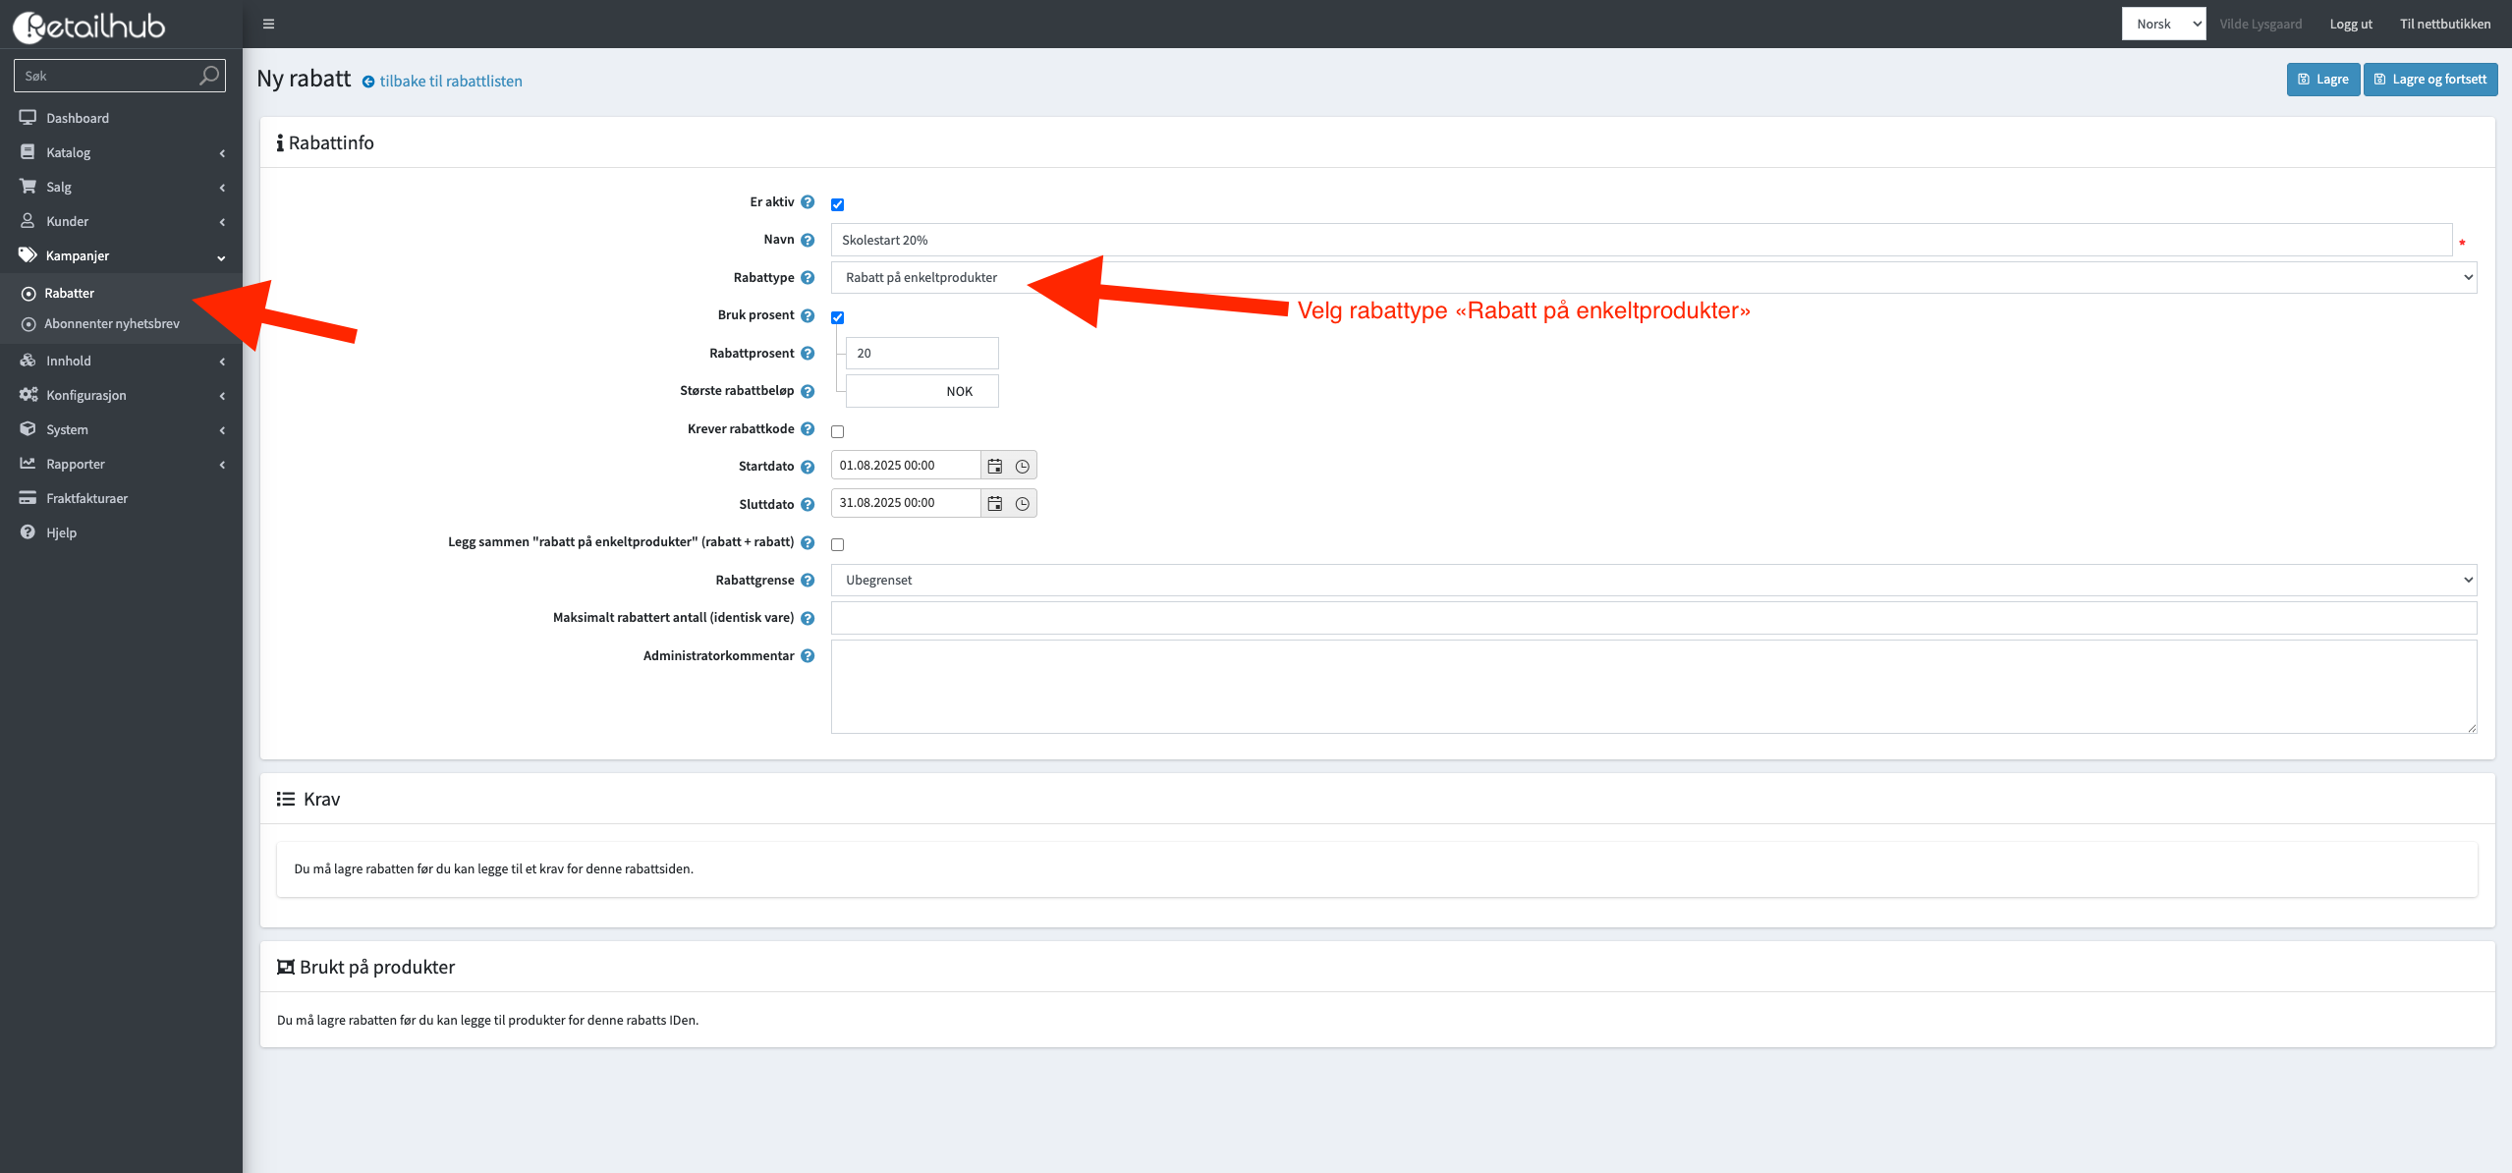Click the search magnifier icon in sidebar

208,76
